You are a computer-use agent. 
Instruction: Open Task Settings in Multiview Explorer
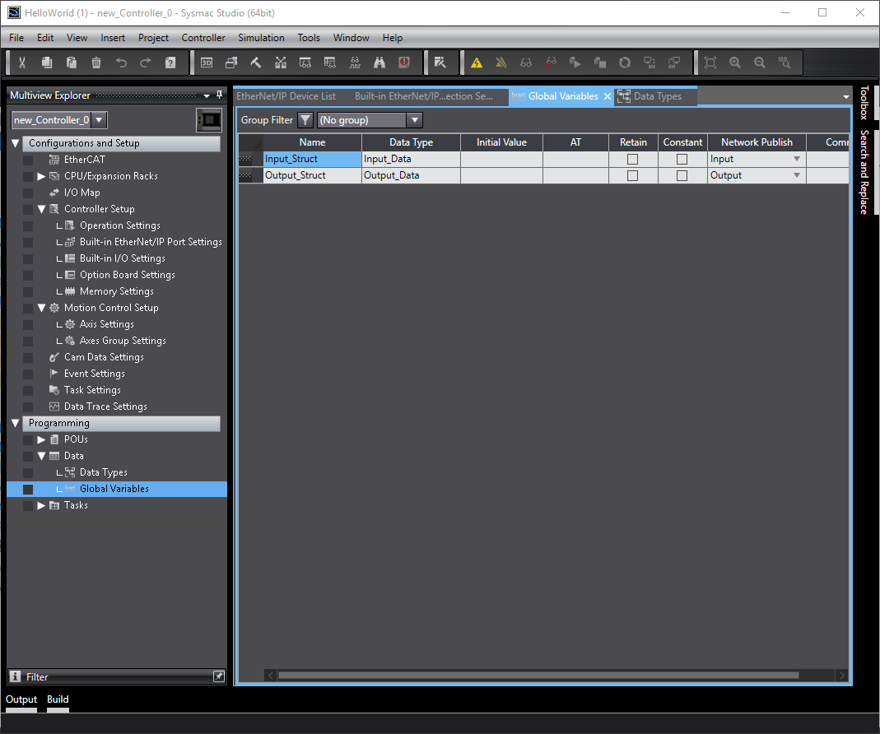point(92,390)
